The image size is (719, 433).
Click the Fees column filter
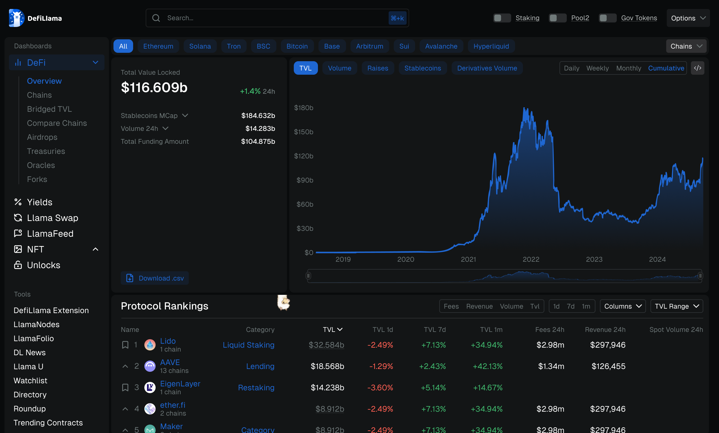[x=451, y=306]
